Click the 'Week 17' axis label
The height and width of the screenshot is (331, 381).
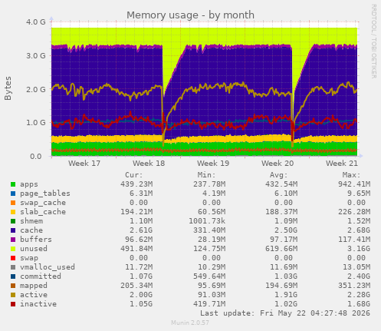click(x=84, y=164)
